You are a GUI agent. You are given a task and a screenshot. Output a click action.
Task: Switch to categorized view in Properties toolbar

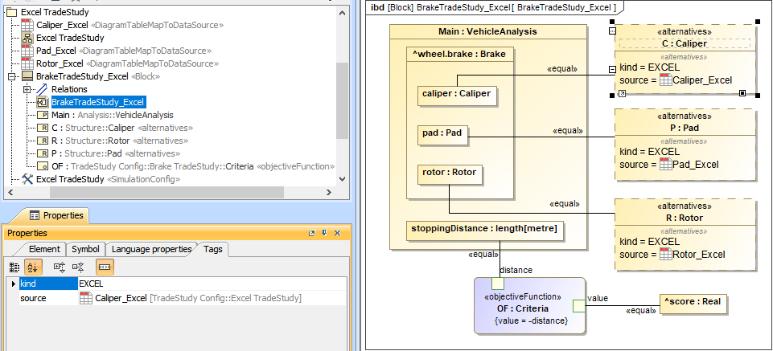point(14,267)
